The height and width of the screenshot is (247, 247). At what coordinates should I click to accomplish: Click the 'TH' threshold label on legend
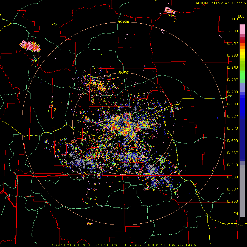tap(236, 214)
